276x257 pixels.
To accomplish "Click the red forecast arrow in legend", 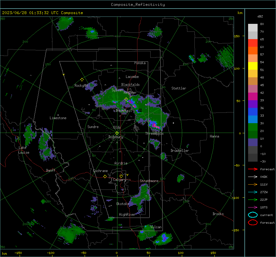I will tap(253, 169).
